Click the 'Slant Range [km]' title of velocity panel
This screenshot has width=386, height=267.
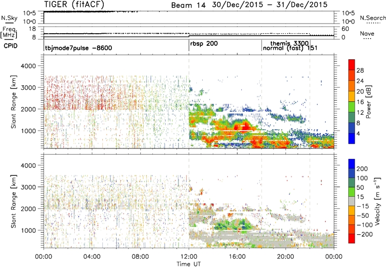point(14,201)
